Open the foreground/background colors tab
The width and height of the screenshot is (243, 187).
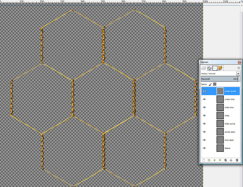220,68
